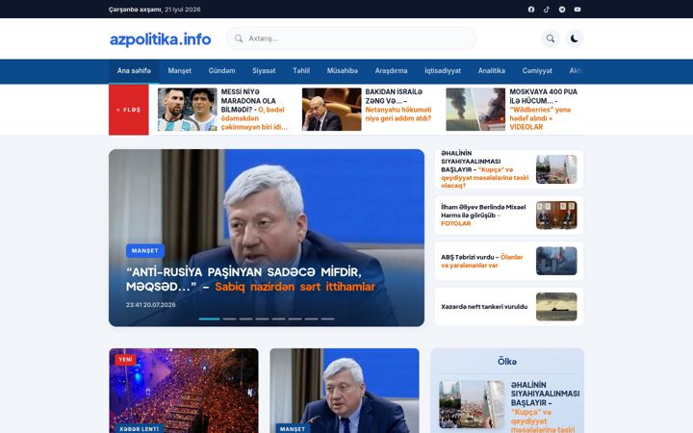The width and height of the screenshot is (693, 433).
Task: Click the YENİ badge on crowd card
Action: (125, 360)
